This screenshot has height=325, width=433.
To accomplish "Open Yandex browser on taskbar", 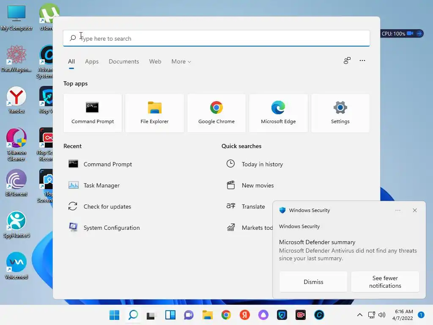I will (245, 315).
